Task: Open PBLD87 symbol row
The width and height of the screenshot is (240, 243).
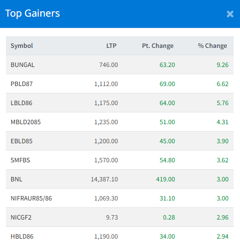Action: (22, 84)
